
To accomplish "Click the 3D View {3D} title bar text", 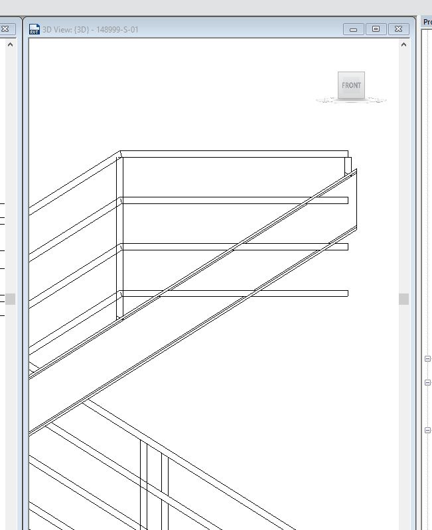I will [x=90, y=29].
